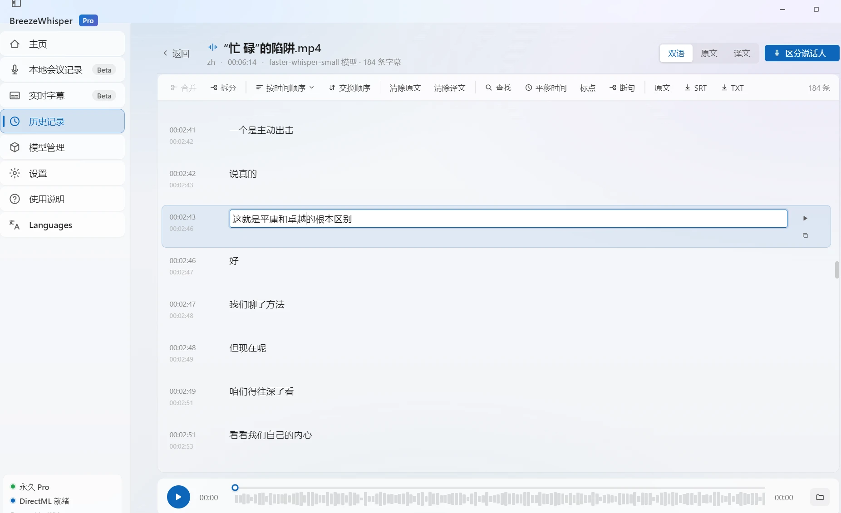The width and height of the screenshot is (841, 513).
Task: Click the audio waveform track
Action: click(x=500, y=499)
